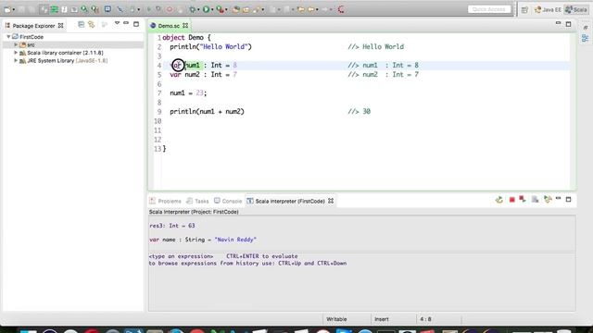Select the Demo.sc editor tab

(x=169, y=26)
